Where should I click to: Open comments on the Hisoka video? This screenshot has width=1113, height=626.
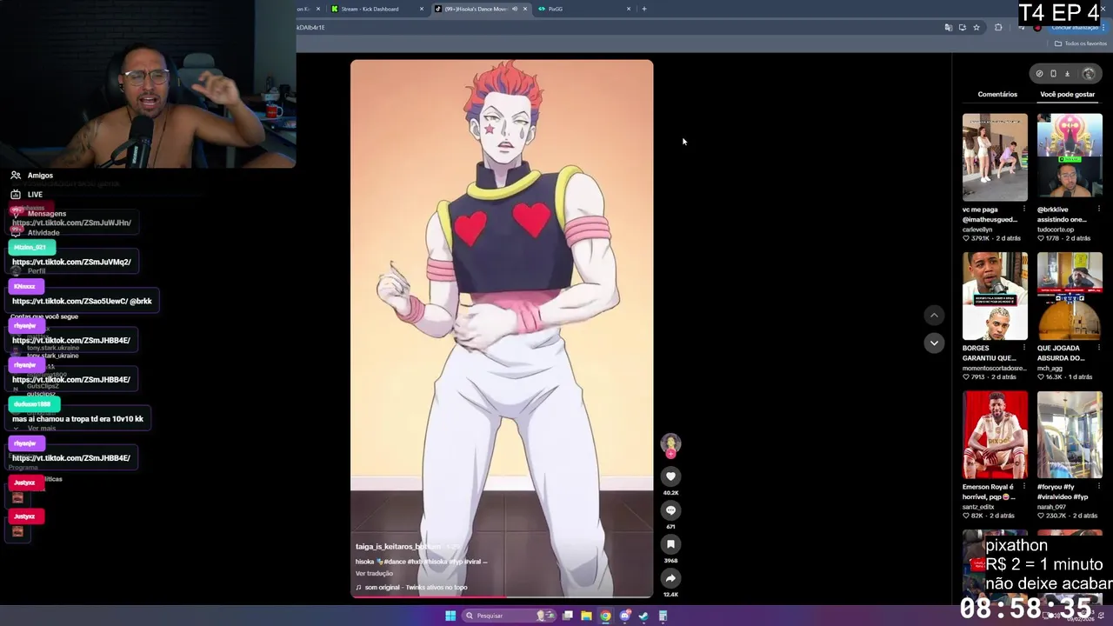pyautogui.click(x=670, y=510)
